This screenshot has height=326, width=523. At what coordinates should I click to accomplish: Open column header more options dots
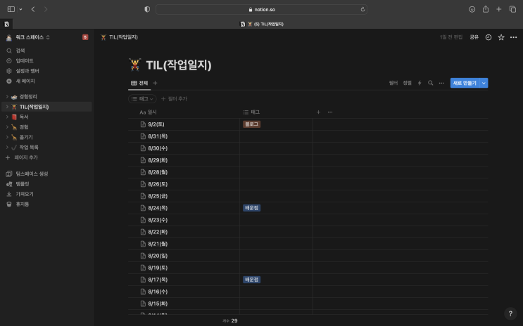pyautogui.click(x=330, y=112)
